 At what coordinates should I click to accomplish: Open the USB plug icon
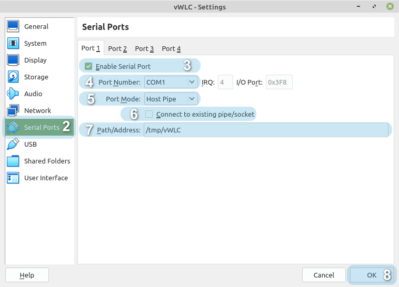click(13, 144)
